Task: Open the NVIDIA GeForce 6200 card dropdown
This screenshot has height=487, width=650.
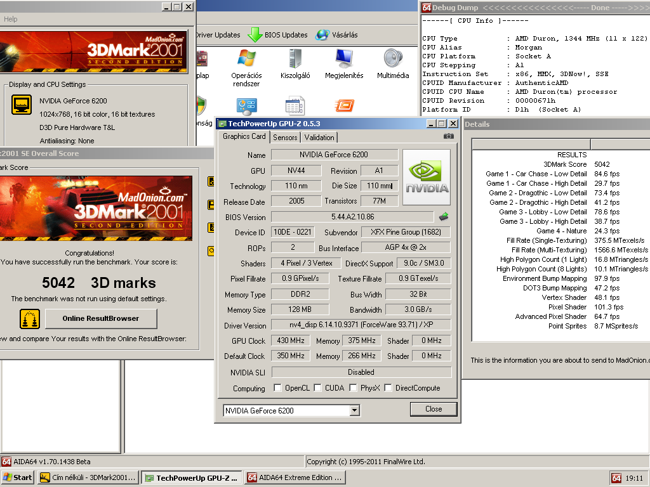Action: point(354,410)
